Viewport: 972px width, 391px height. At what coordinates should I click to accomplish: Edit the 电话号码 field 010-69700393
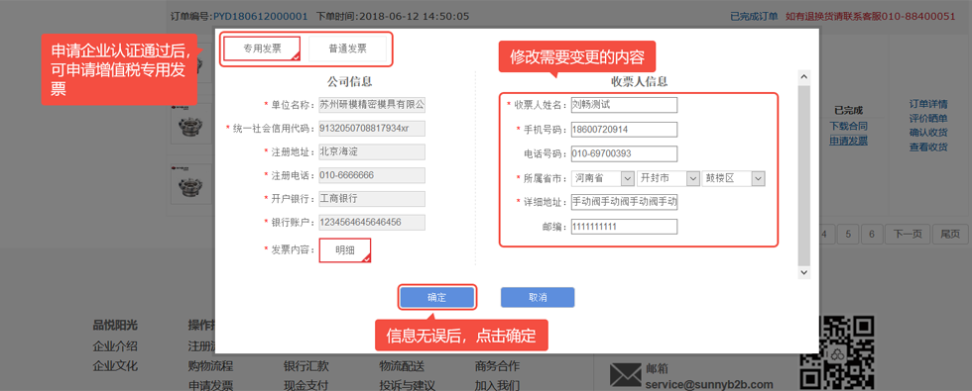(624, 153)
